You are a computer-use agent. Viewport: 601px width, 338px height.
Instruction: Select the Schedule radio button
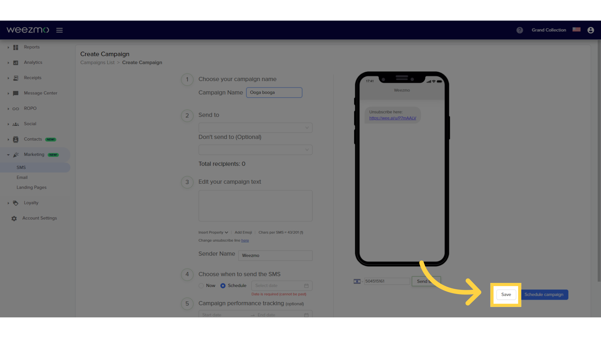pyautogui.click(x=223, y=286)
